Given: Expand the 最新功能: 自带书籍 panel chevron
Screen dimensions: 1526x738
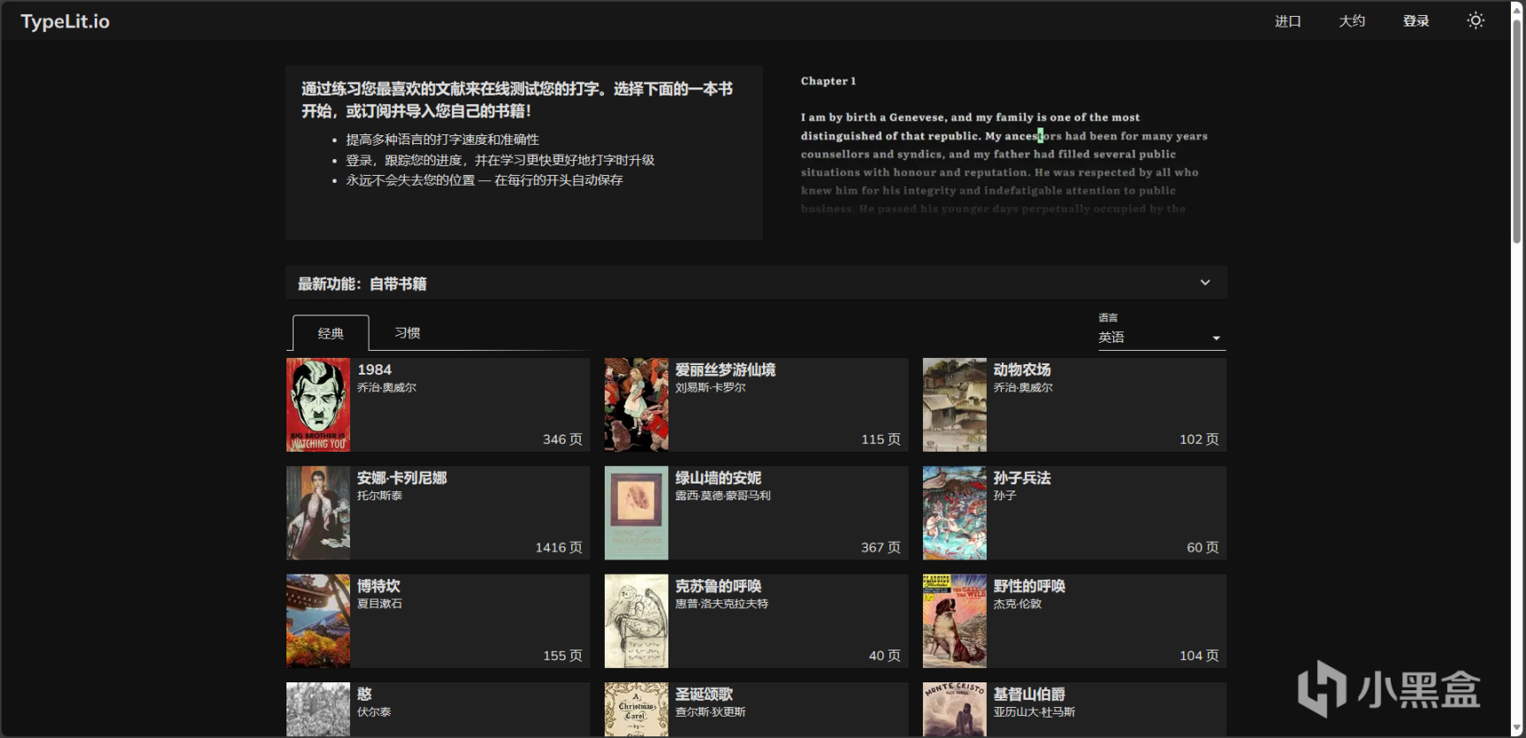Looking at the screenshot, I should point(1205,283).
